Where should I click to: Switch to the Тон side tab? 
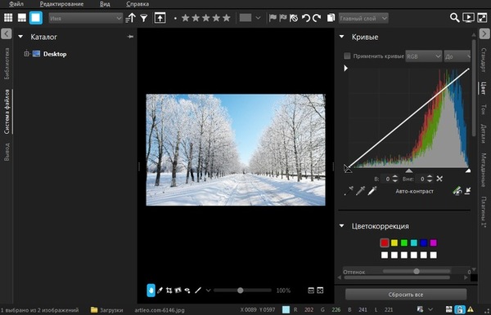pos(483,109)
